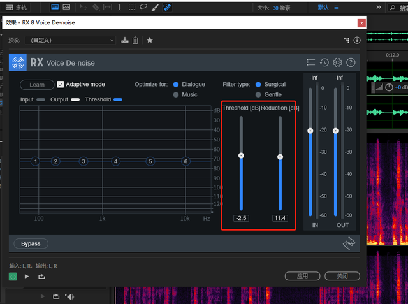Toggle the effect power state button

point(13,276)
